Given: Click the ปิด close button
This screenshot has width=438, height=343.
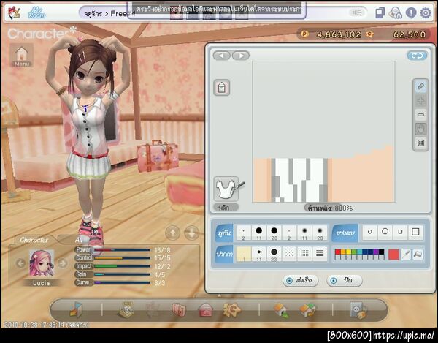Looking at the screenshot, I should (345, 280).
